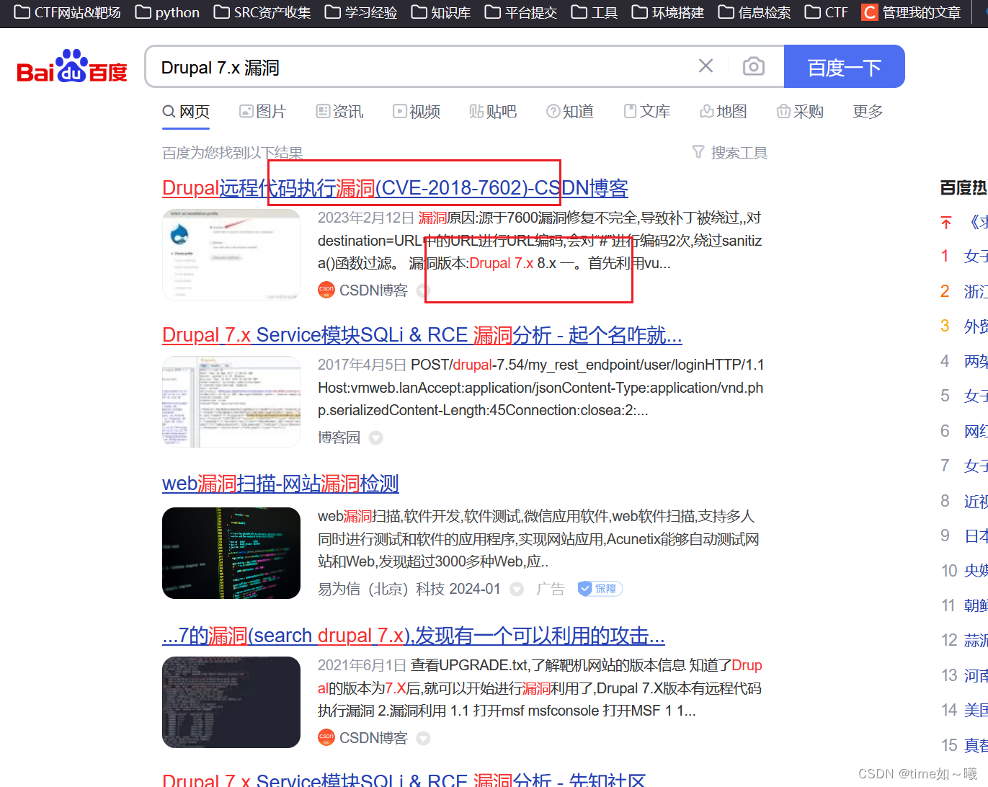Open the 更多 tab menu
Screen dimensions: 988x787
[x=868, y=112]
